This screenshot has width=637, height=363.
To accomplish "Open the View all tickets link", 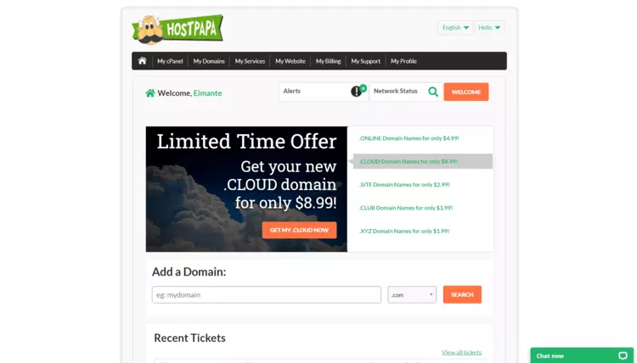I will tap(461, 353).
